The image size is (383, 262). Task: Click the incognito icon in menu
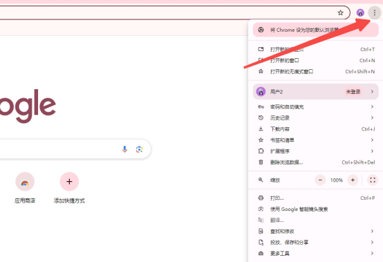click(261, 71)
